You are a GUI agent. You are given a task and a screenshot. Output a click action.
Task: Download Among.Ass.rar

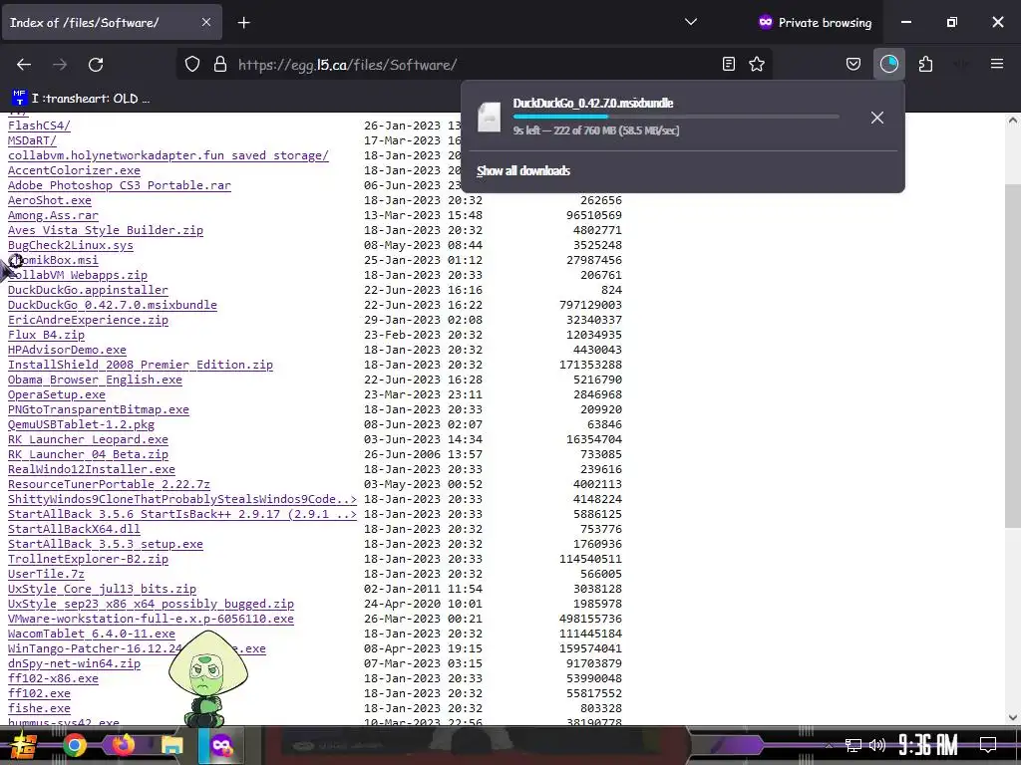53,215
